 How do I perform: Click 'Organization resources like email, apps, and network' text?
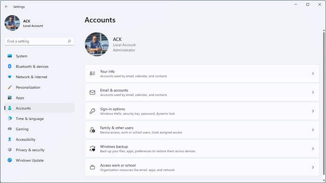(x=137, y=170)
